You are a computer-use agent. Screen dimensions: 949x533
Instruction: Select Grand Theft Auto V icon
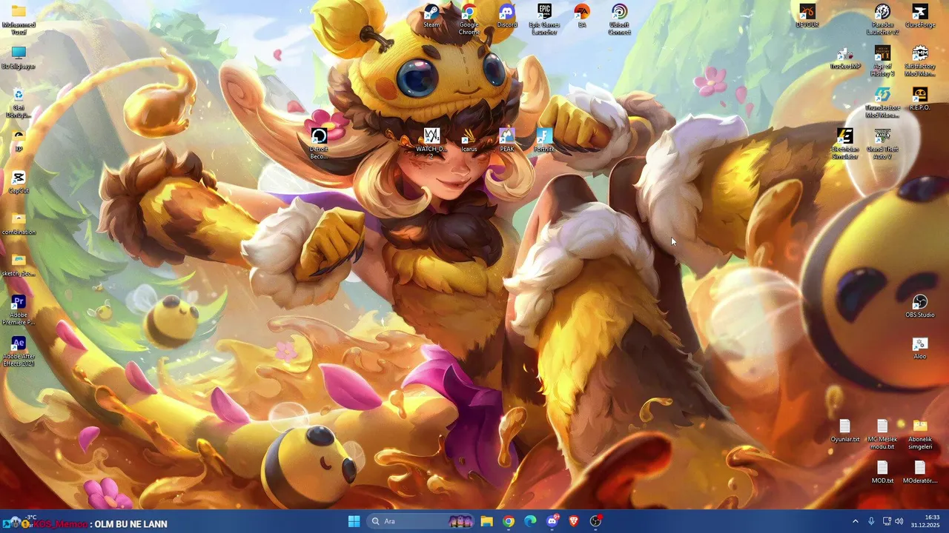[882, 144]
